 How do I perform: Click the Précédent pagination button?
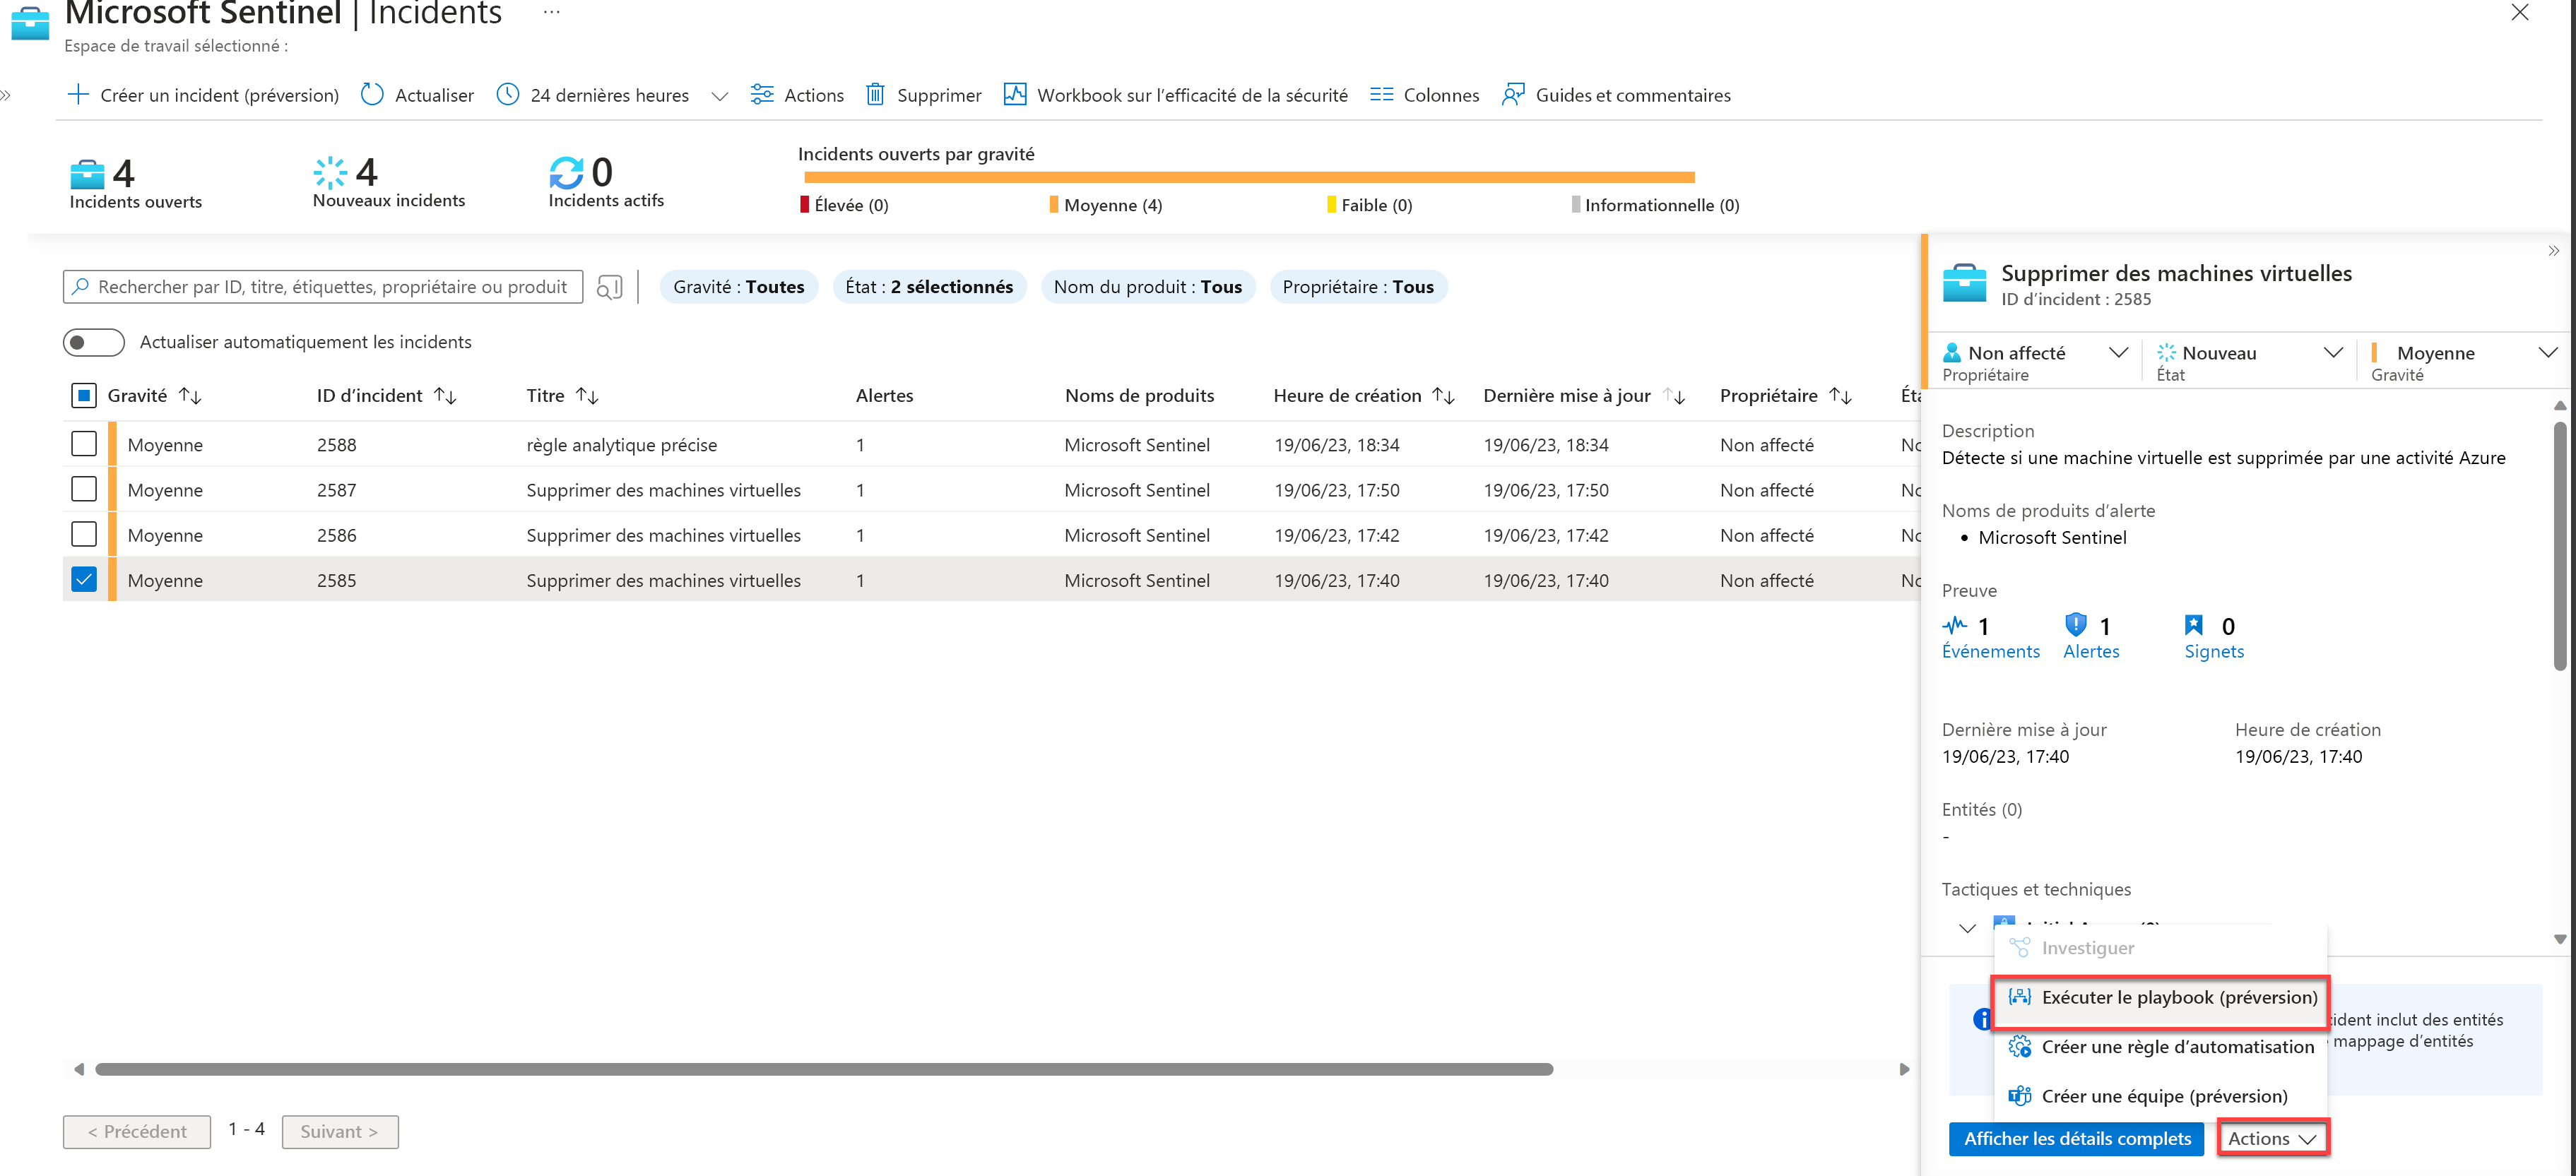tap(137, 1132)
